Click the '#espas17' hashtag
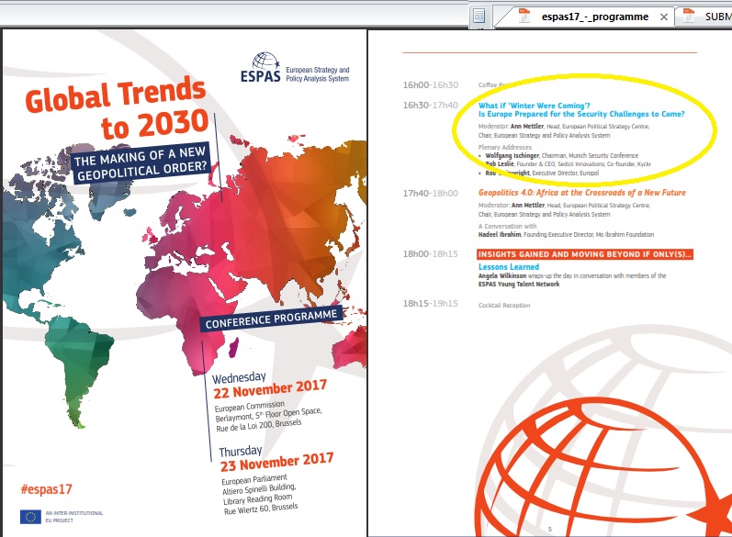732x537 pixels. pos(46,489)
